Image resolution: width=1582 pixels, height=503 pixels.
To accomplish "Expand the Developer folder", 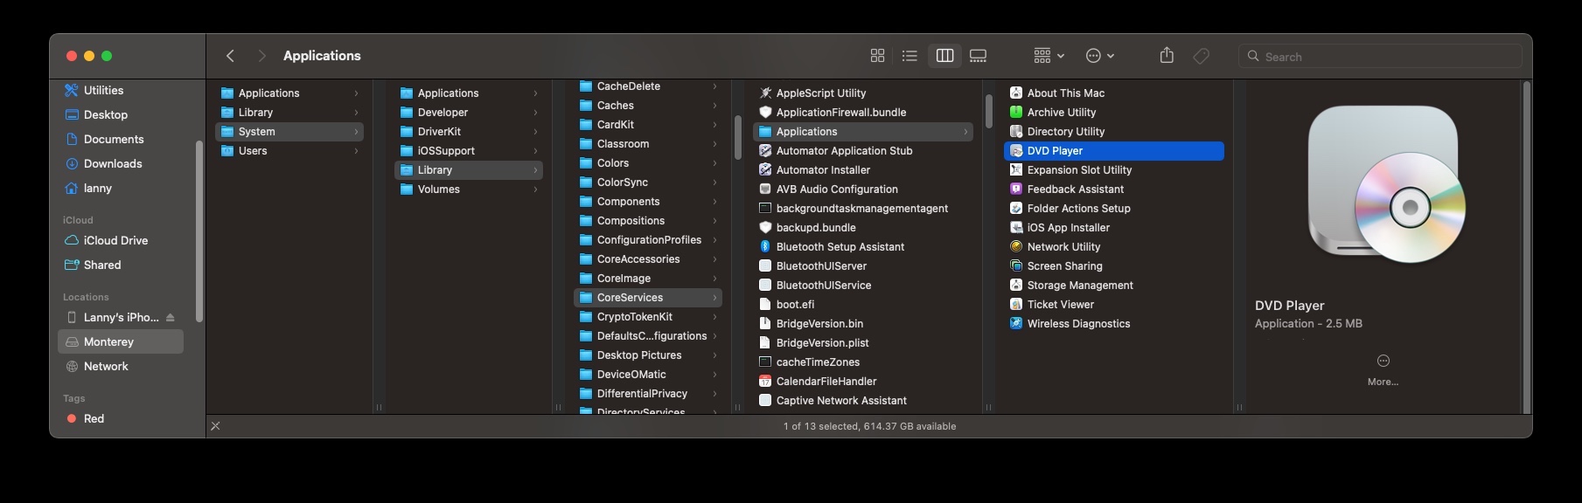I will 535,113.
